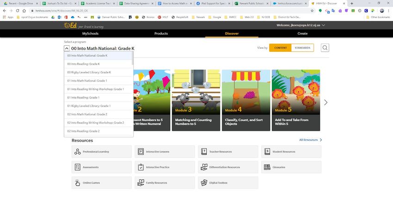Open the welcome user account dropdown
Viewport: 393px width, 213px height.
click(x=301, y=25)
